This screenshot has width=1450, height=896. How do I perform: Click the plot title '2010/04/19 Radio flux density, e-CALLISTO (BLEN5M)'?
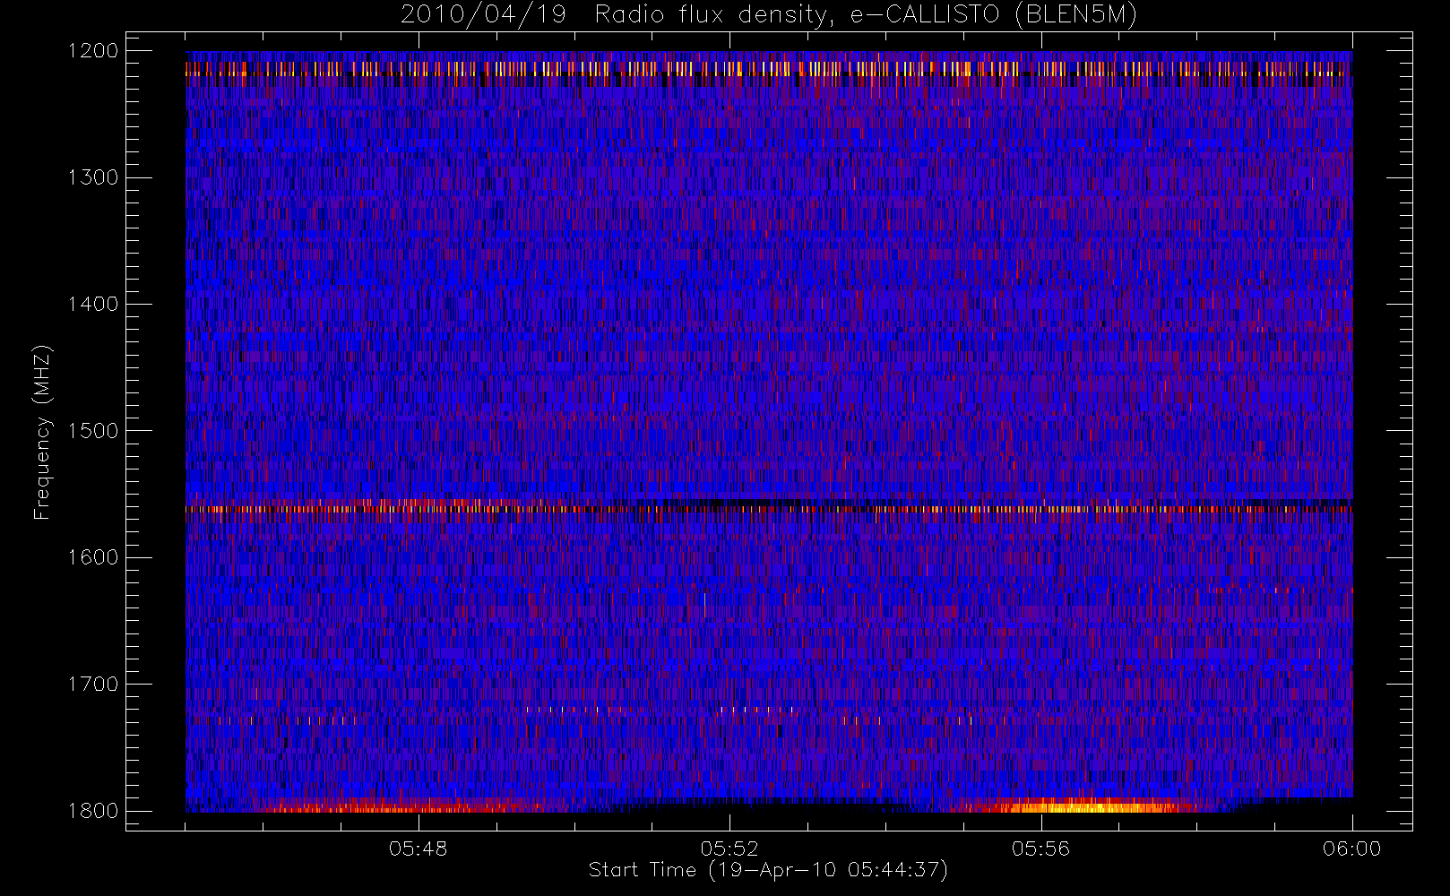769,15
